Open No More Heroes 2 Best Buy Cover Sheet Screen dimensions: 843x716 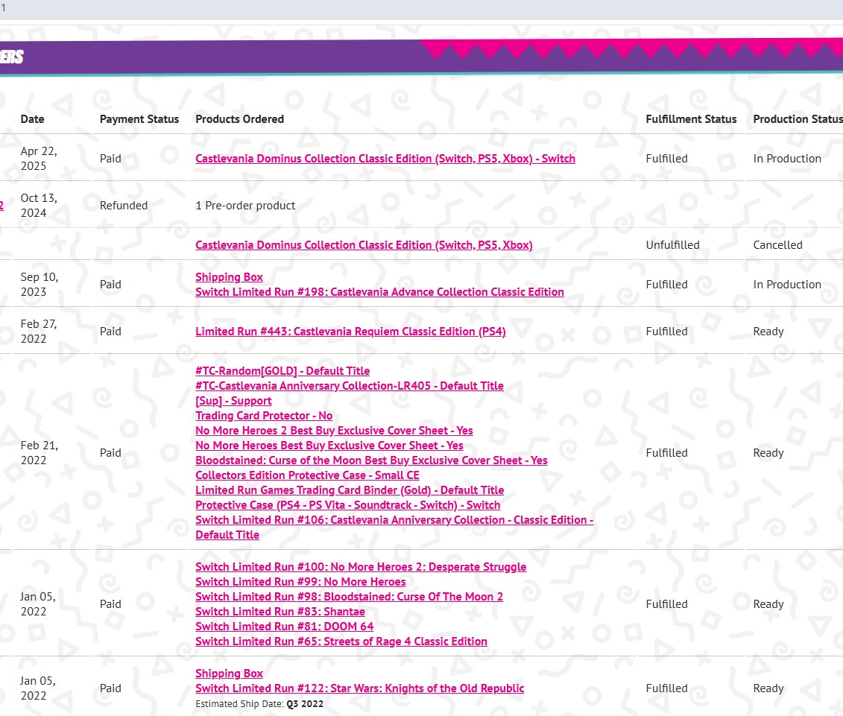coord(334,431)
